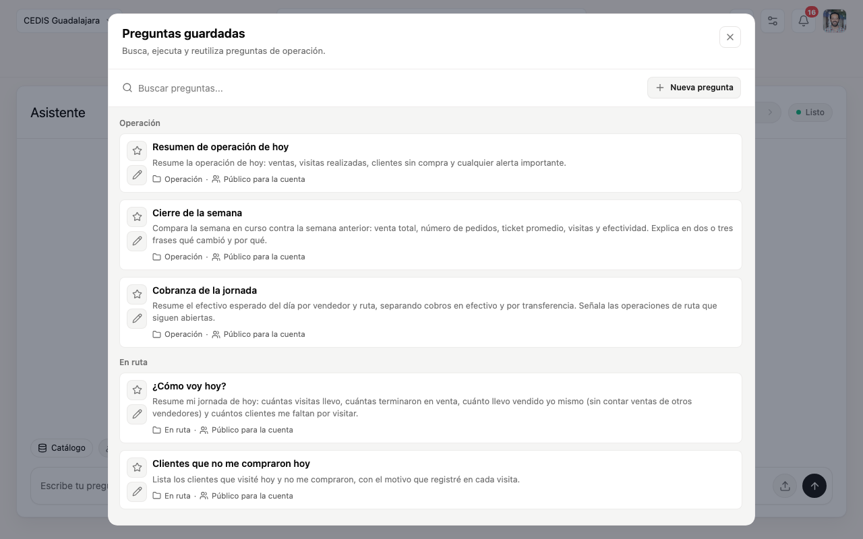Open the notifications bell with 16 badge
Image resolution: width=863 pixels, height=539 pixels.
click(x=804, y=21)
